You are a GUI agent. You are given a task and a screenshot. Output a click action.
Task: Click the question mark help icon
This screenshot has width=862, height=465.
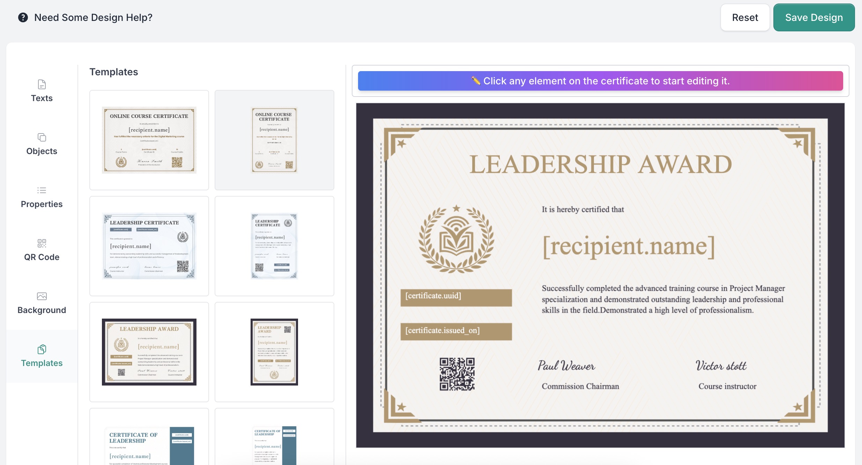(x=23, y=17)
